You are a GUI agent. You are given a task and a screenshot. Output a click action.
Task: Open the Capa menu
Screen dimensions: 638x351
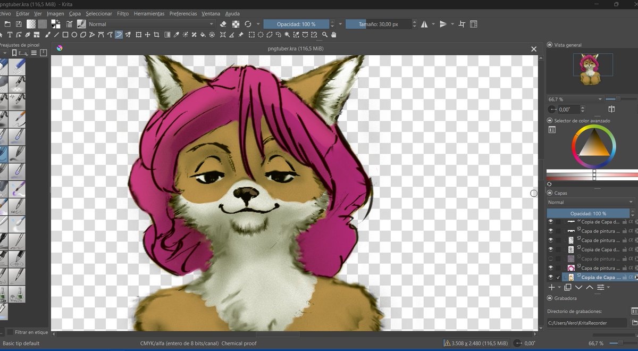click(x=74, y=13)
